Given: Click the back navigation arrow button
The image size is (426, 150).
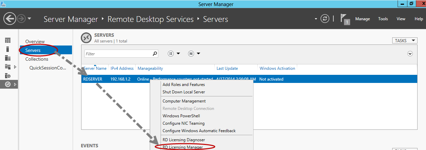Looking at the screenshot, I should coord(10,19).
